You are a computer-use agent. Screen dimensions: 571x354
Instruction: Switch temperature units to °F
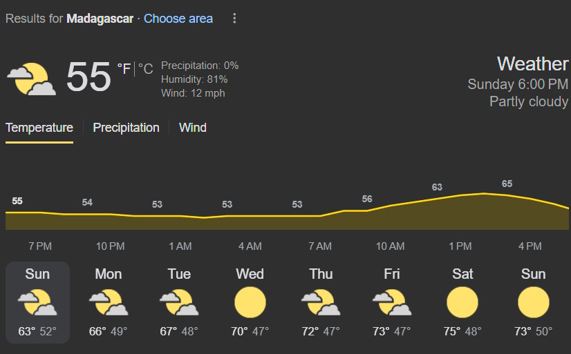pos(124,69)
